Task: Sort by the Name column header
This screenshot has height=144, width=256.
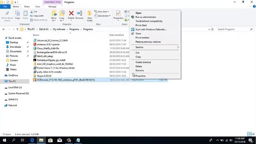Action: pos(36,35)
